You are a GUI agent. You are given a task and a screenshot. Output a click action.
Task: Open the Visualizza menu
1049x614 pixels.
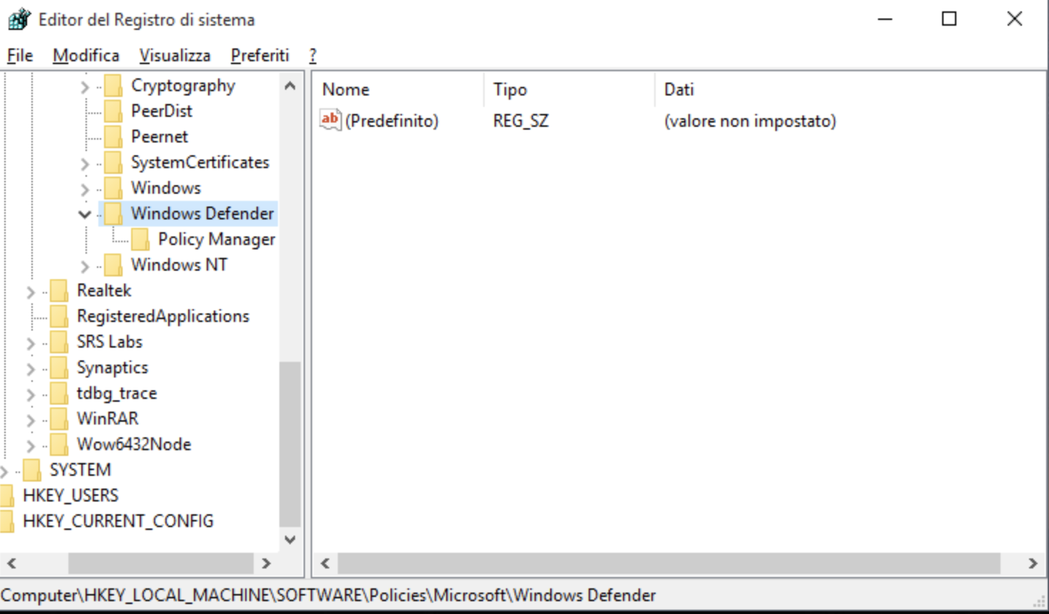point(175,56)
